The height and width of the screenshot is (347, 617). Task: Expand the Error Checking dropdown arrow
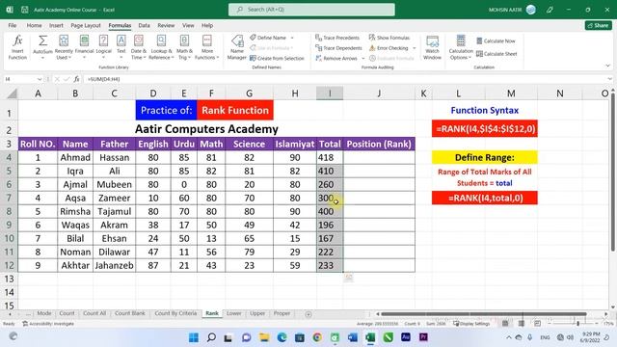[414, 48]
